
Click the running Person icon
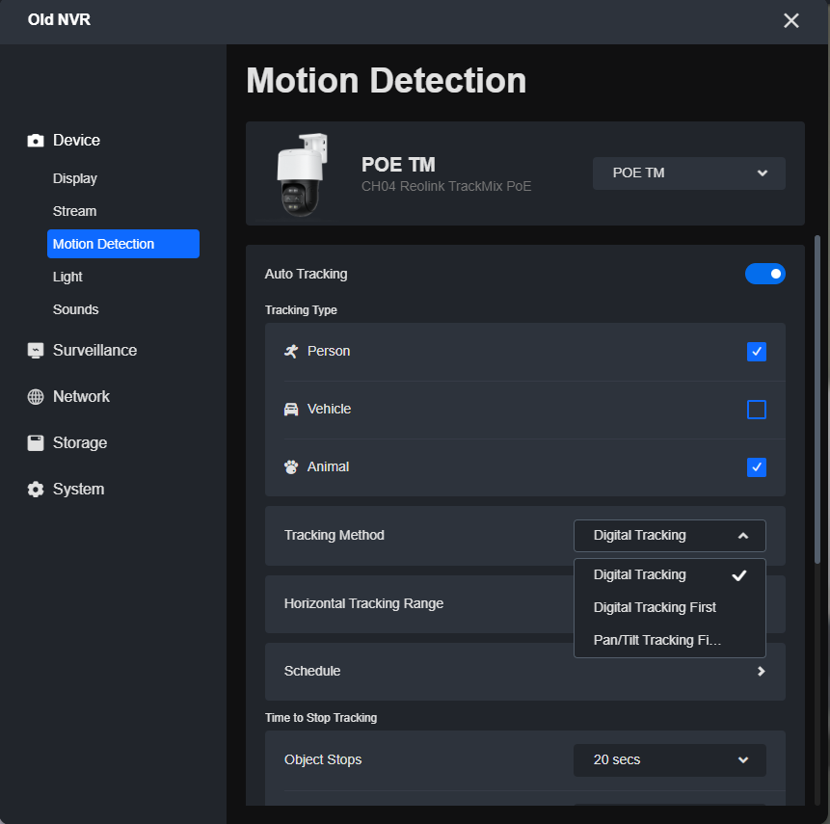[291, 351]
